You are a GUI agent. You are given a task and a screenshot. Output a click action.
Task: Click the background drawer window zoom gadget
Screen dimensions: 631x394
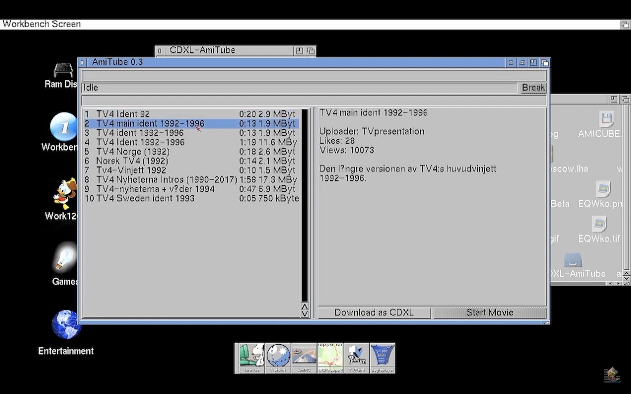pos(614,99)
